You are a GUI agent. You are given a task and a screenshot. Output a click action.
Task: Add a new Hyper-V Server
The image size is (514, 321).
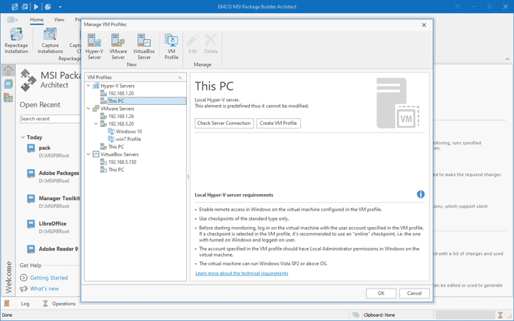(95, 46)
